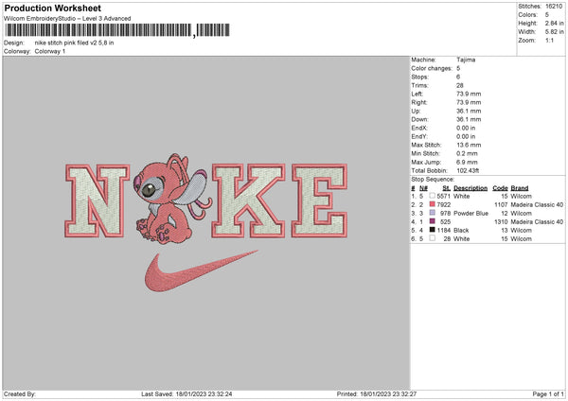Click the Min Stitch value 0.2 mm
The height and width of the screenshot is (401, 568).
point(467,153)
